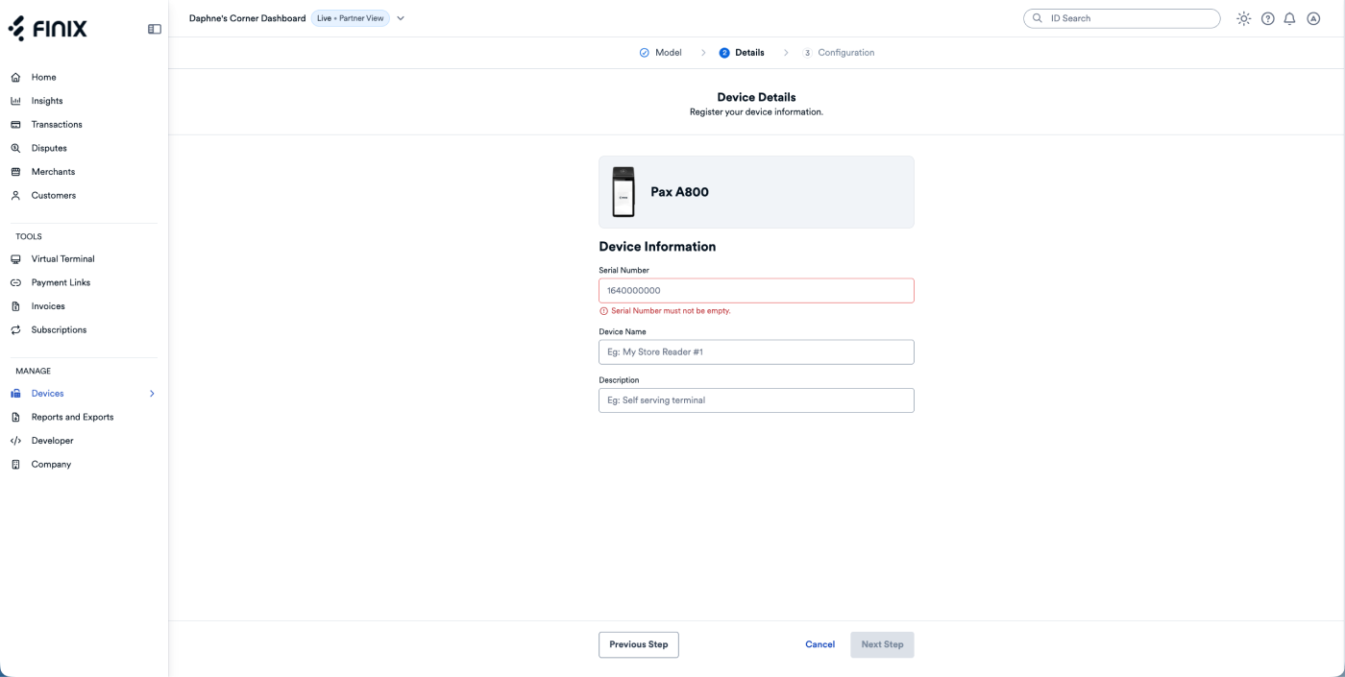Click the serial number error message
Image resolution: width=1345 pixels, height=677 pixels.
(665, 311)
